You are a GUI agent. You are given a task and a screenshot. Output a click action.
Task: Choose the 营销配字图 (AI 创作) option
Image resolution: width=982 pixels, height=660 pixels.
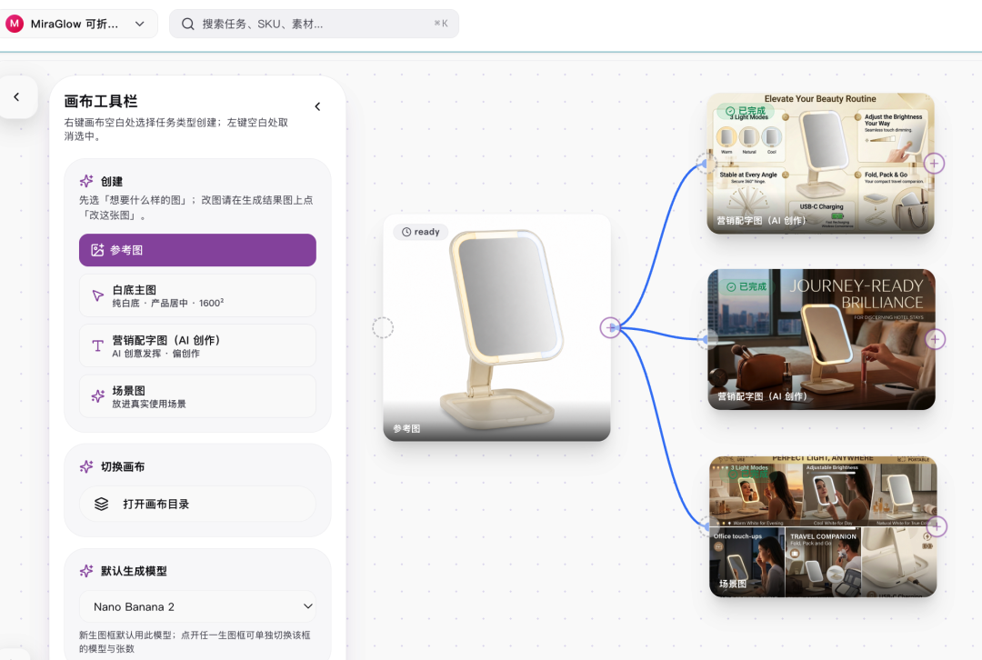197,345
